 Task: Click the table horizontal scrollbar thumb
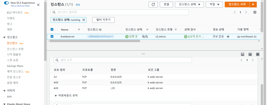click(95, 41)
